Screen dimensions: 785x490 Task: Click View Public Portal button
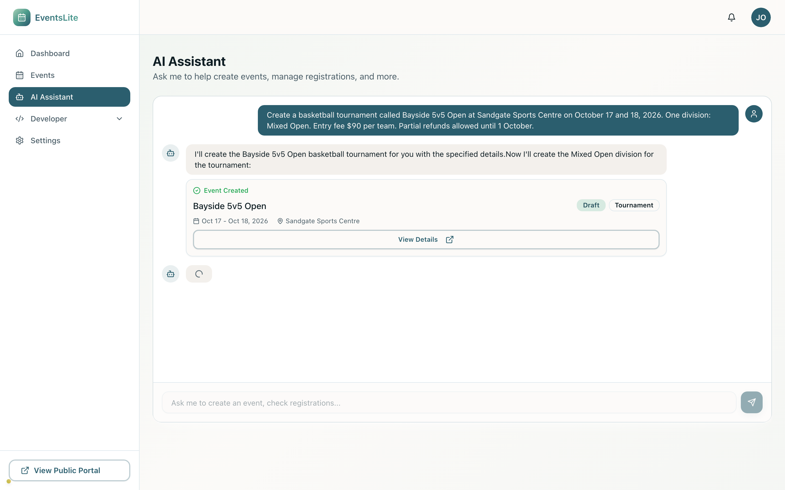pos(70,470)
